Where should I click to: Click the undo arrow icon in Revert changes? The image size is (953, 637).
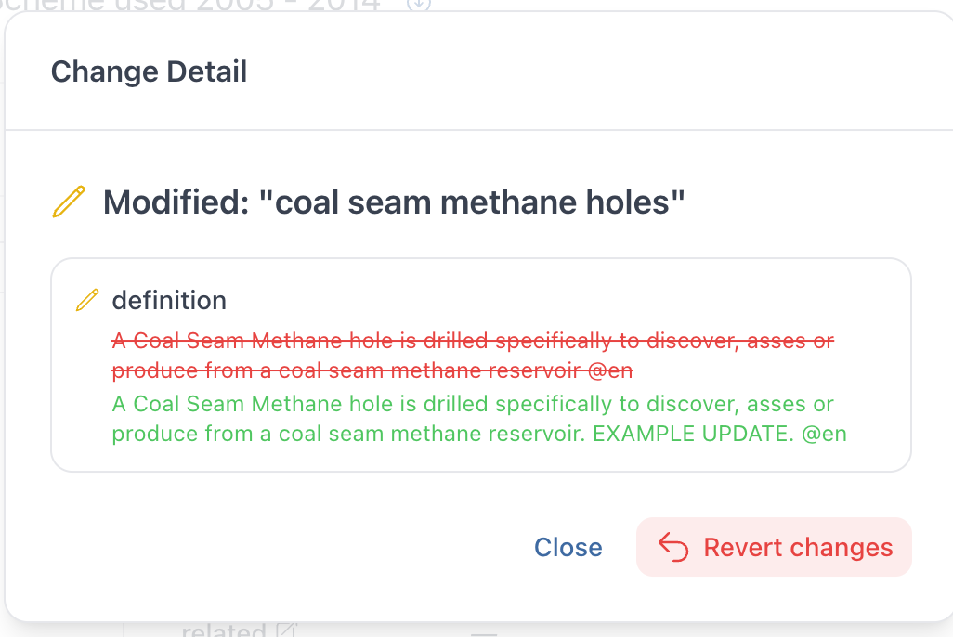[673, 548]
